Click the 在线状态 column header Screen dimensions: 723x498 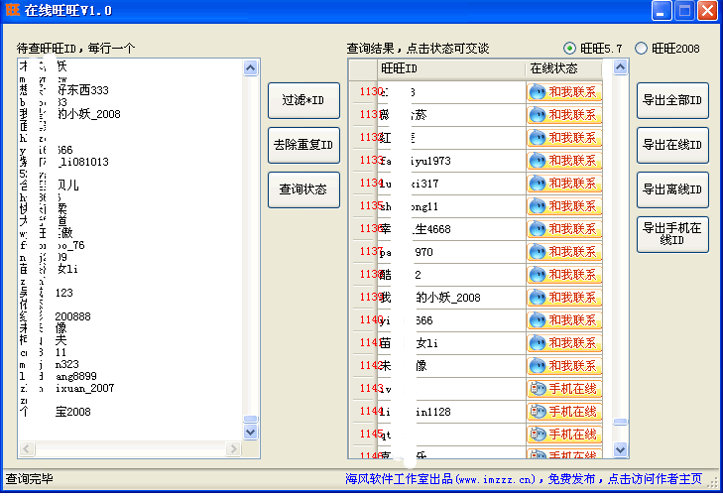[563, 68]
